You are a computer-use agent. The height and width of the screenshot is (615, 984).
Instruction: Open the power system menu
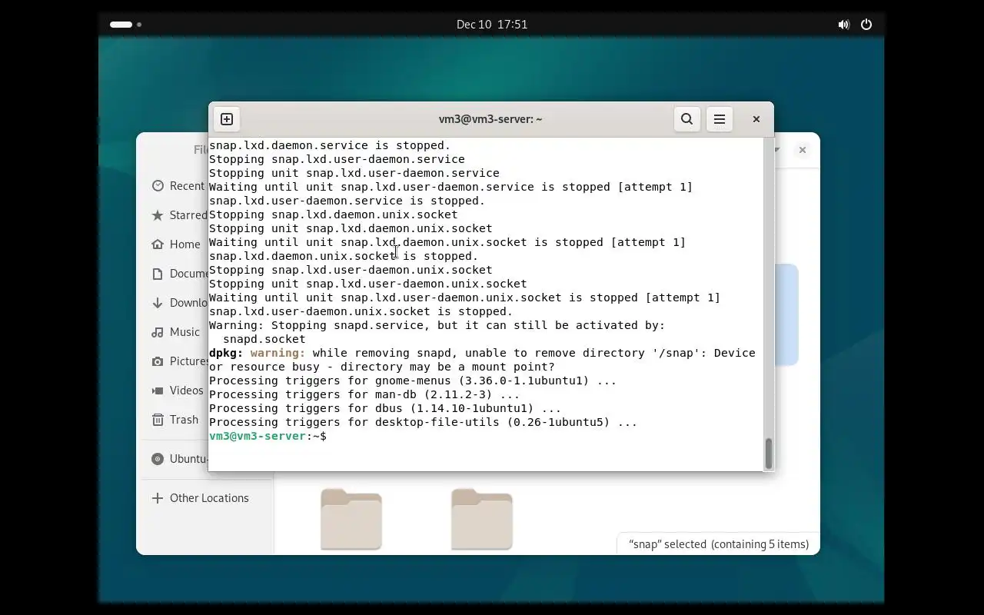tap(866, 25)
